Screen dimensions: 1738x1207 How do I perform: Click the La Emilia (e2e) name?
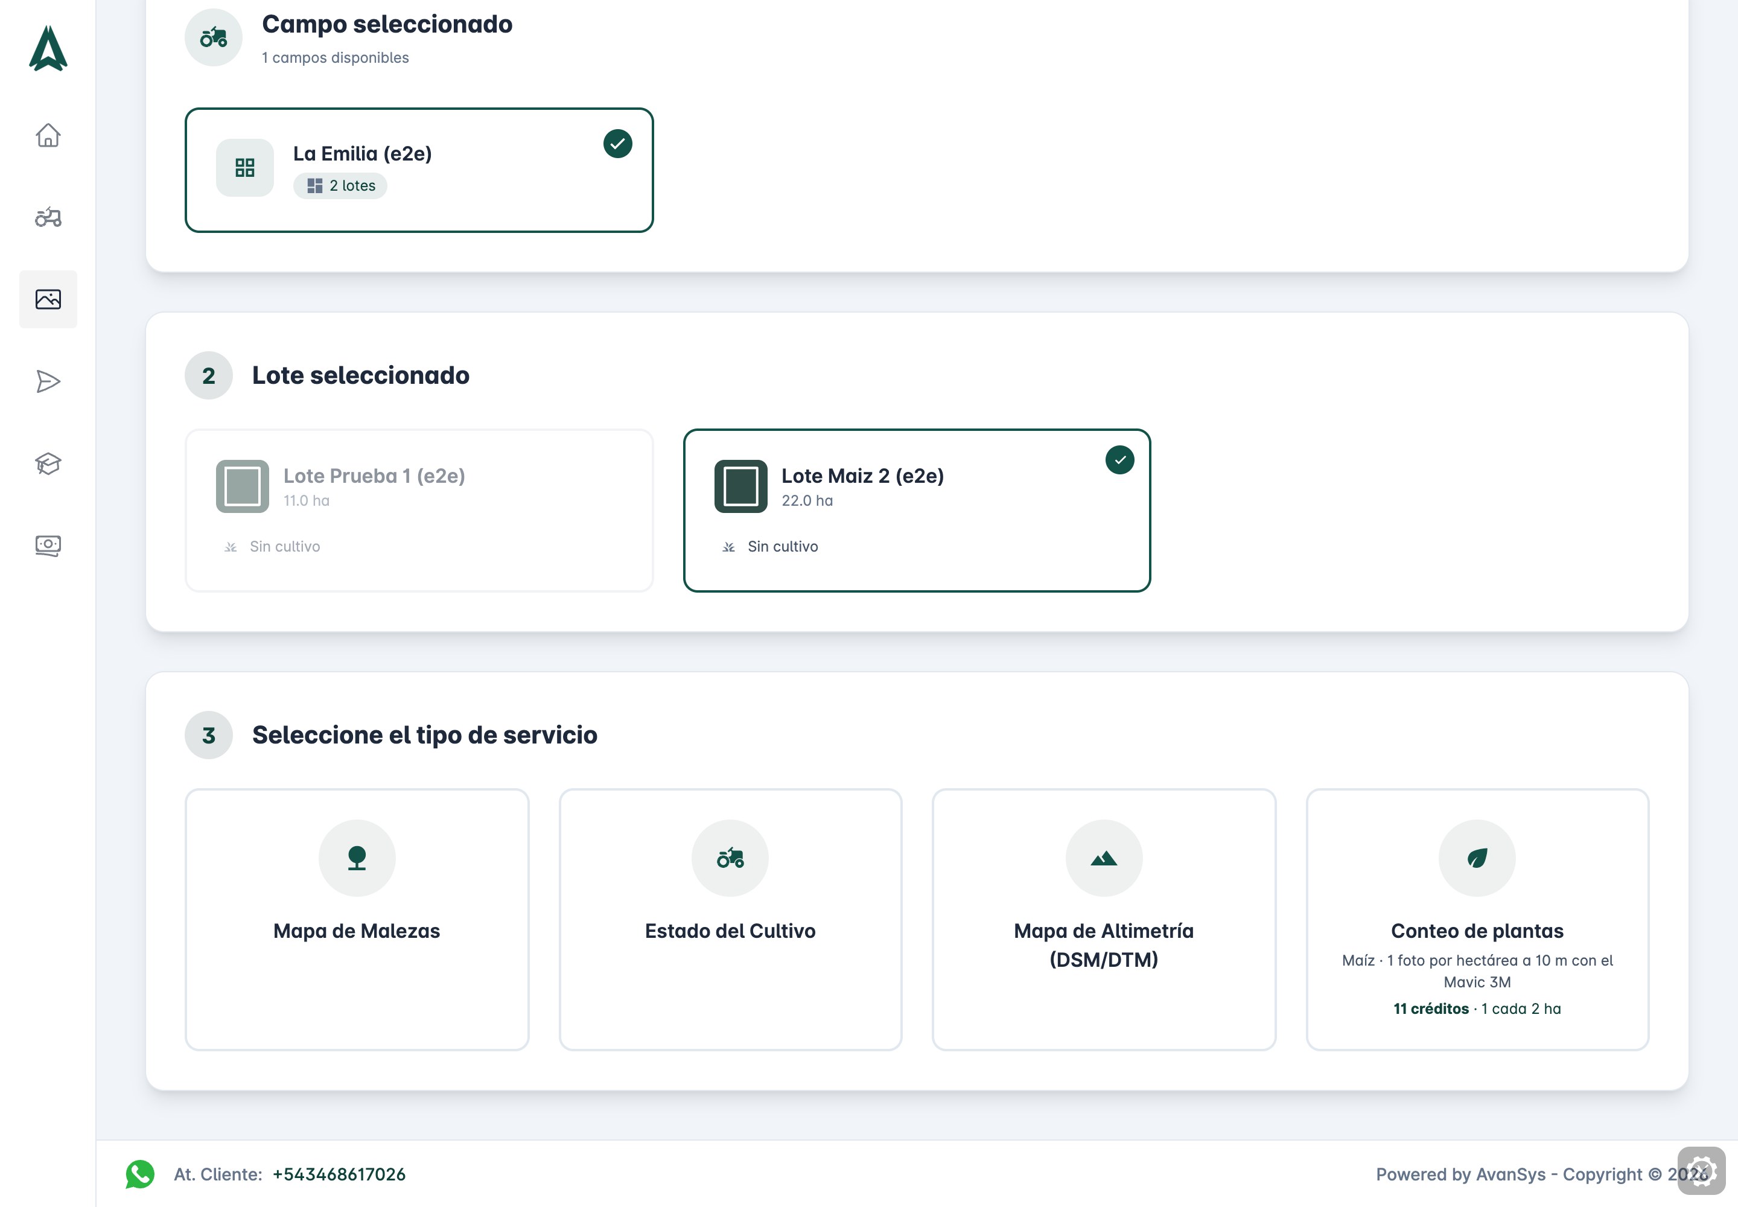[x=362, y=153]
